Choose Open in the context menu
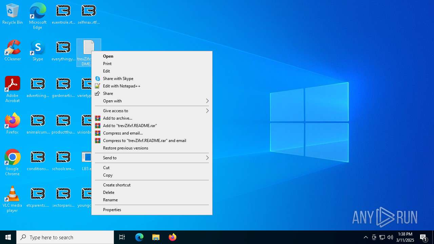Viewport: 434px width, 244px height. [152, 56]
